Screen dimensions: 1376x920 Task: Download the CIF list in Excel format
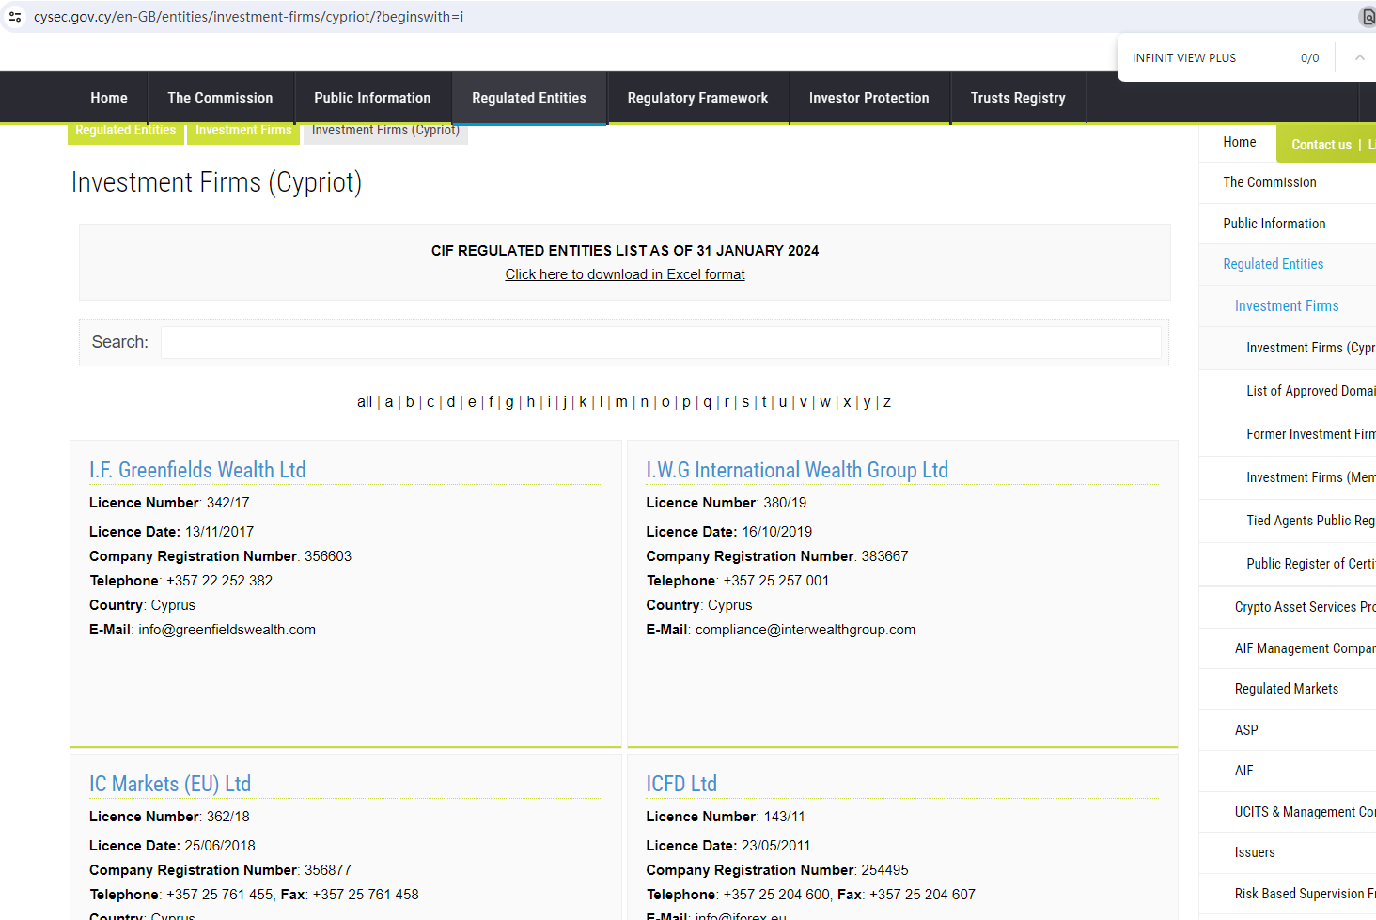[624, 274]
